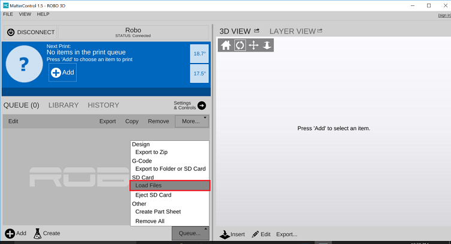The height and width of the screenshot is (244, 451).
Task: Select the zoom/scale view tool
Action: [x=267, y=45]
